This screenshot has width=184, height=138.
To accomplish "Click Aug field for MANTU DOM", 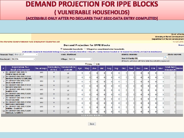I will [x=110, y=90].
